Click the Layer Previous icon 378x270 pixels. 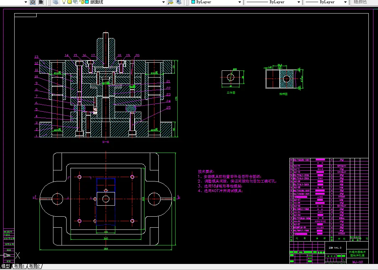[x=179, y=2]
